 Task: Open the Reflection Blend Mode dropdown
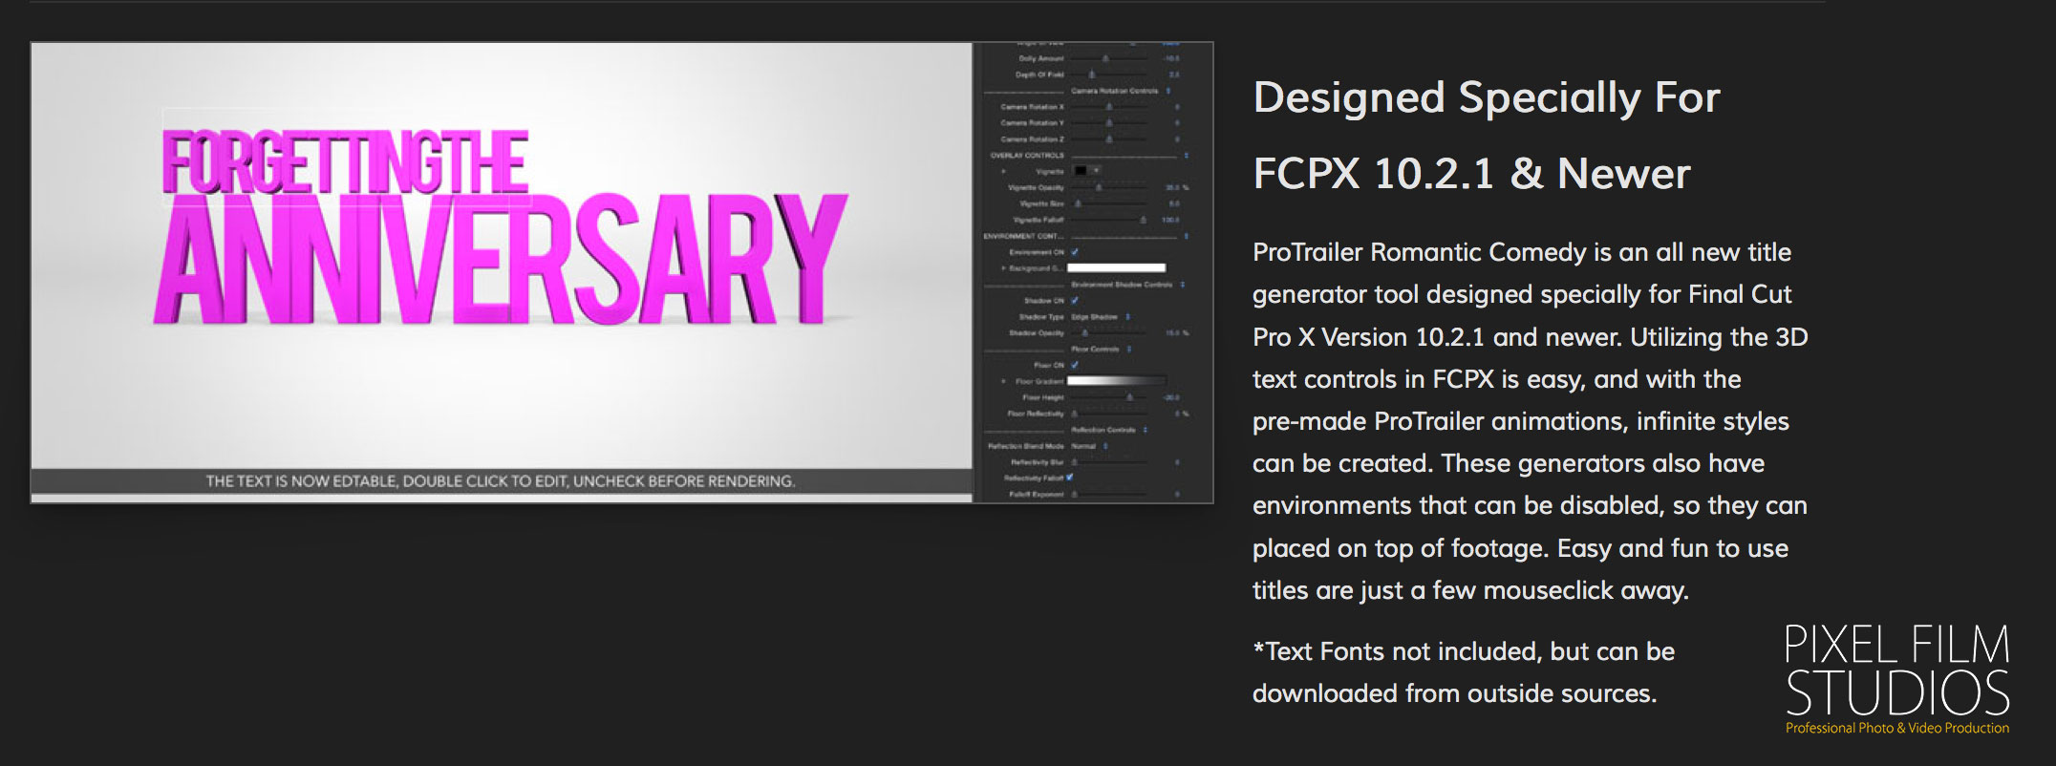1089,446
